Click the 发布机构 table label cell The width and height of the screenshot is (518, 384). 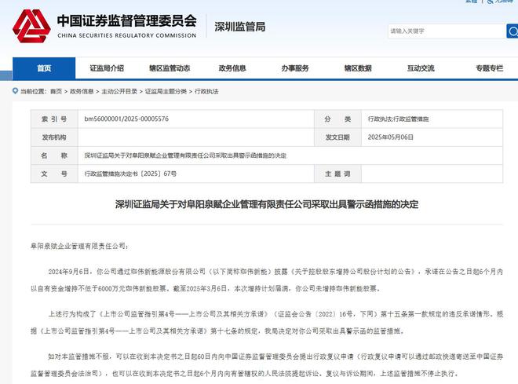pyautogui.click(x=54, y=137)
